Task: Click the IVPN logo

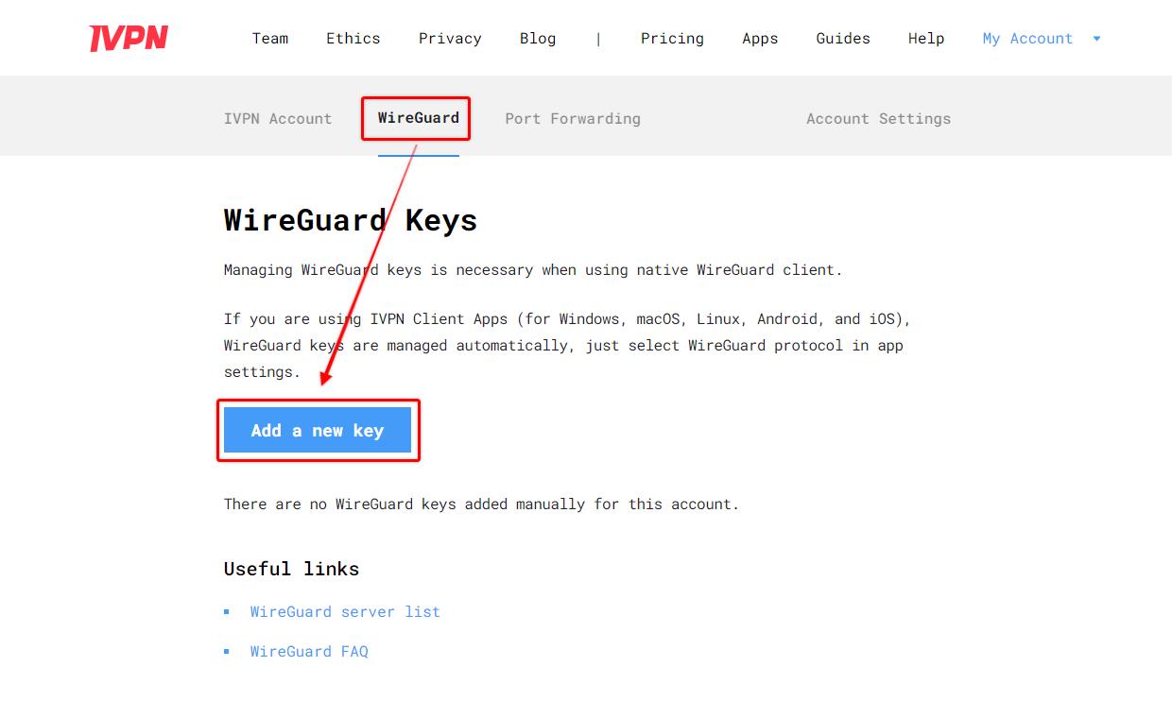Action: pos(129,38)
